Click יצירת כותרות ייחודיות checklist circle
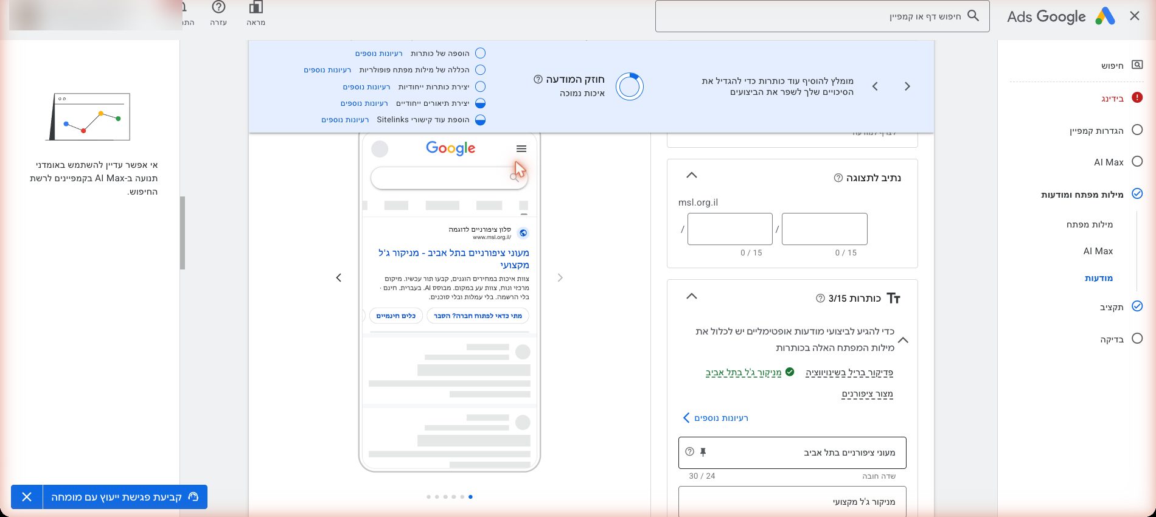The image size is (1156, 517). tap(480, 86)
